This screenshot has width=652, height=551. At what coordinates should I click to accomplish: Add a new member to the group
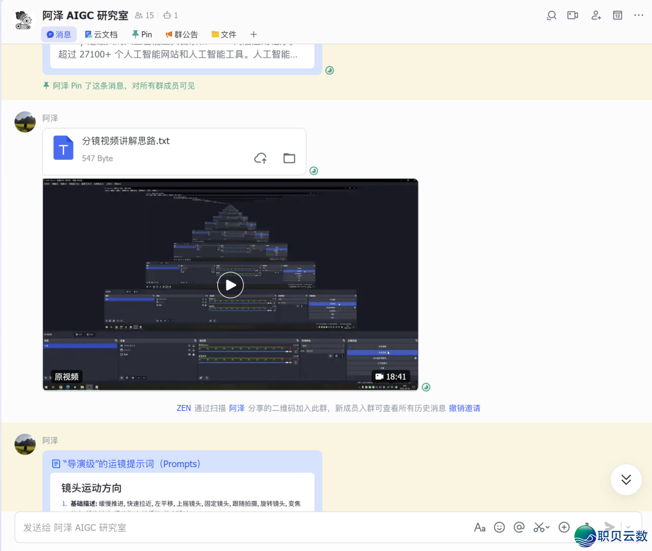596,15
